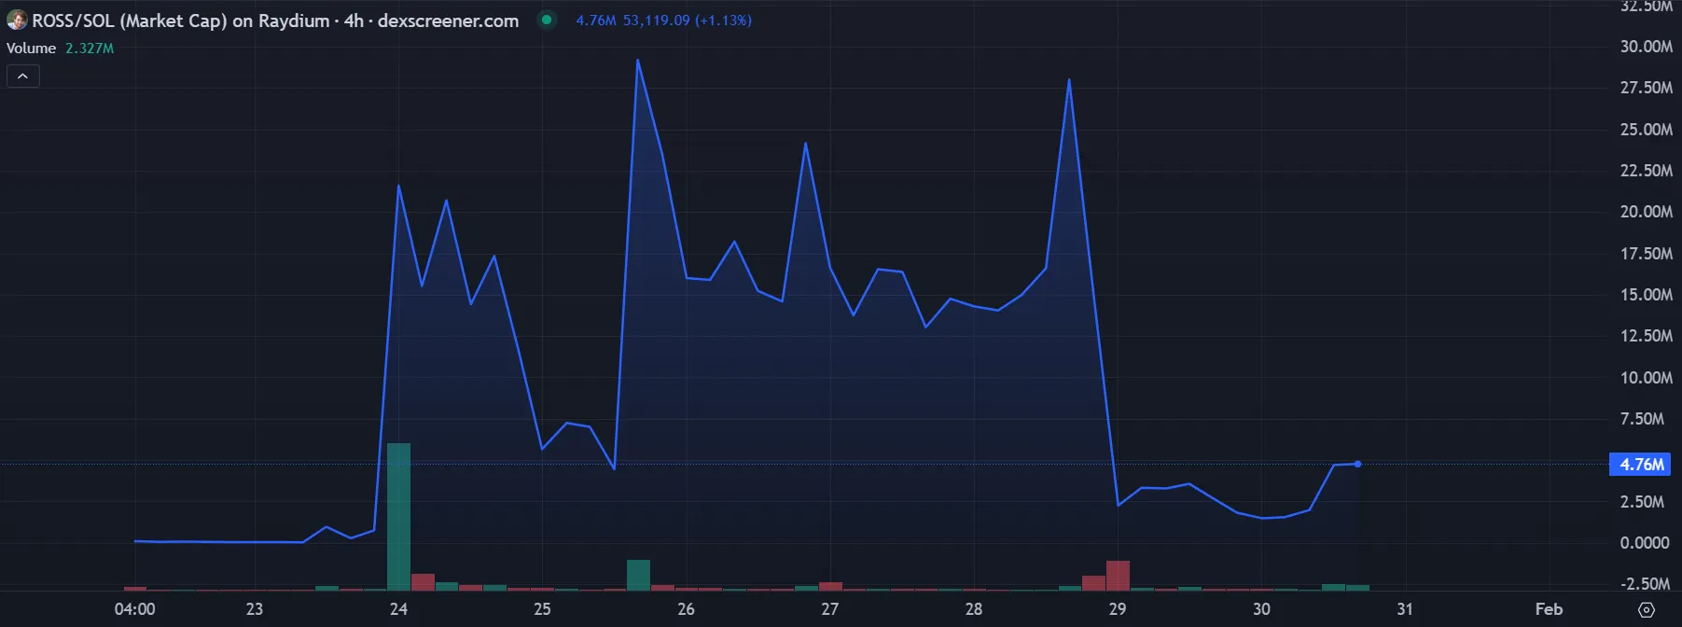Click the 27 date axis label

click(829, 609)
